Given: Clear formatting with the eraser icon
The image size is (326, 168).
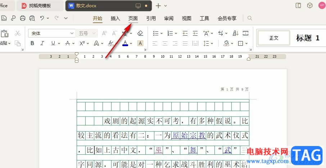Looking at the screenshot, I should [140, 33].
